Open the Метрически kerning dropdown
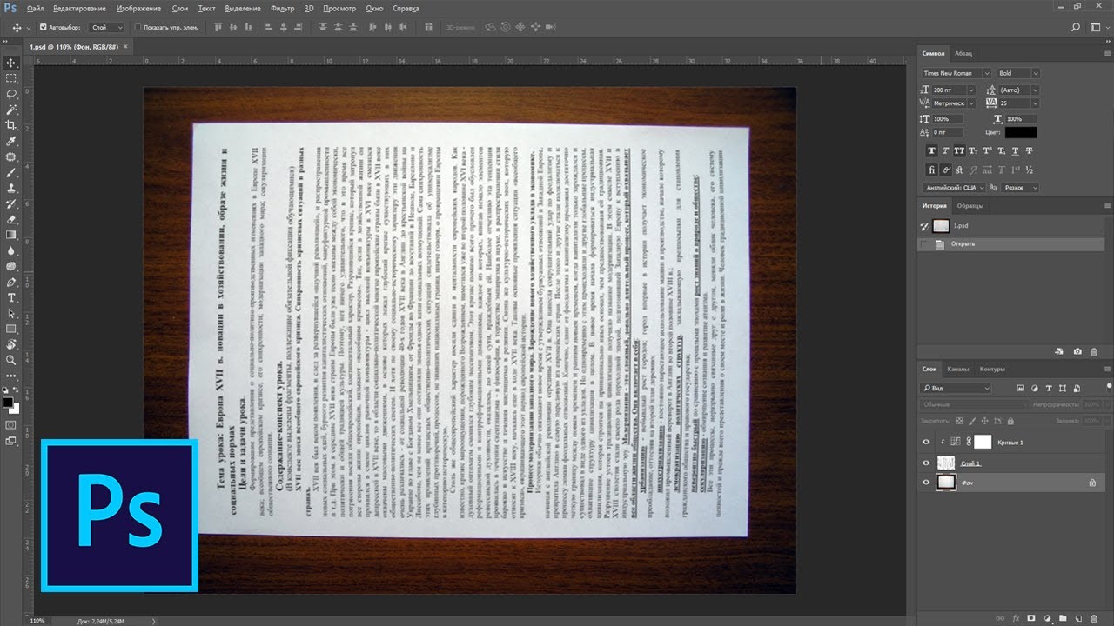Viewport: 1114px width, 626px height. click(956, 103)
